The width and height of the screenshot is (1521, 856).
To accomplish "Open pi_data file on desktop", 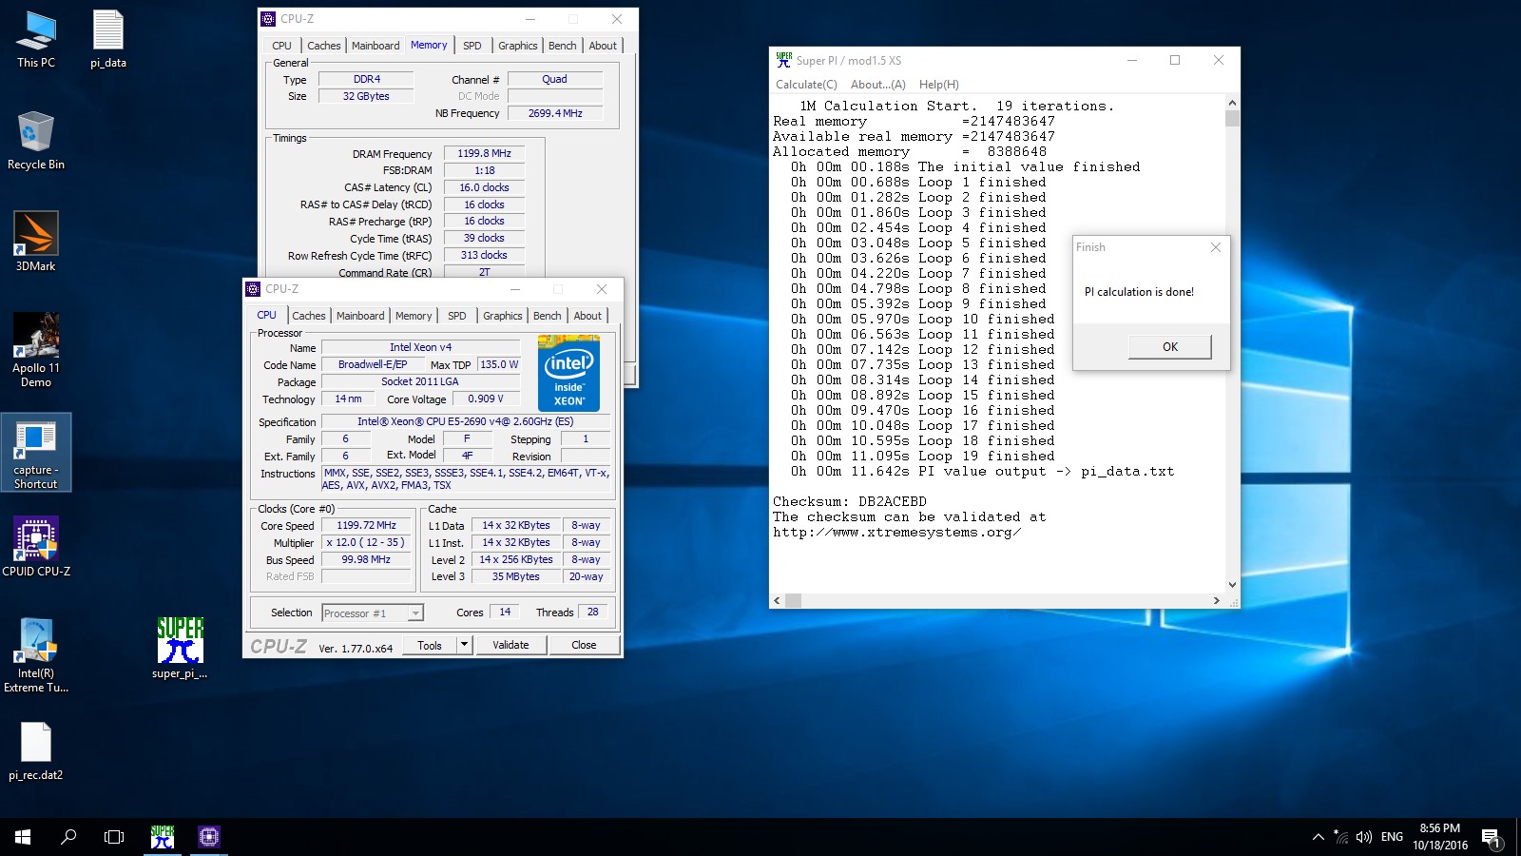I will 108,40.
